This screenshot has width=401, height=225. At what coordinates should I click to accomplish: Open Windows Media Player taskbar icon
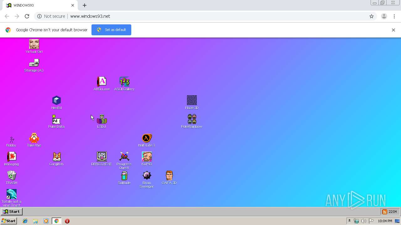(46, 221)
